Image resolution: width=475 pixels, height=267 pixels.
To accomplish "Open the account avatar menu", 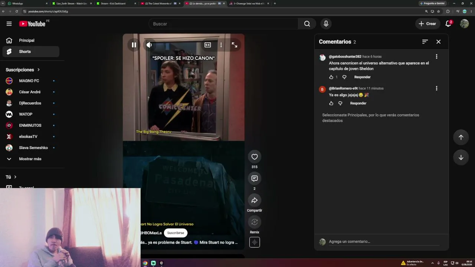I will (x=464, y=24).
